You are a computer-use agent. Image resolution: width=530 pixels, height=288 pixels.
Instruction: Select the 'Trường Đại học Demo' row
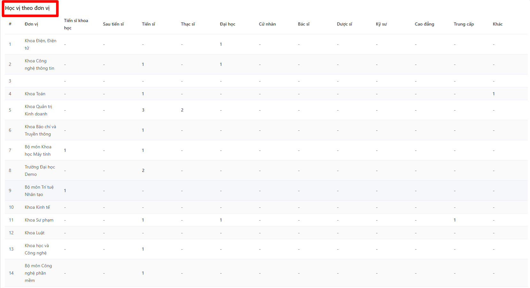[x=40, y=171]
